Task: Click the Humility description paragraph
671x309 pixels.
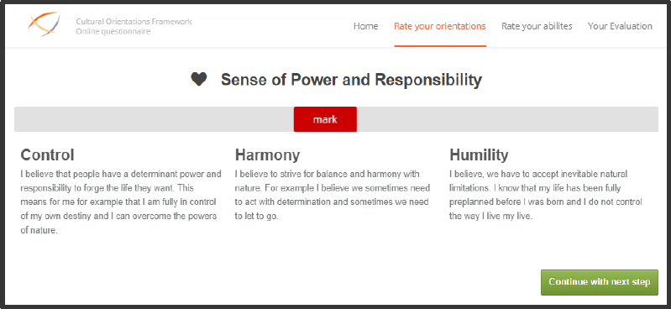Action: pyautogui.click(x=546, y=195)
